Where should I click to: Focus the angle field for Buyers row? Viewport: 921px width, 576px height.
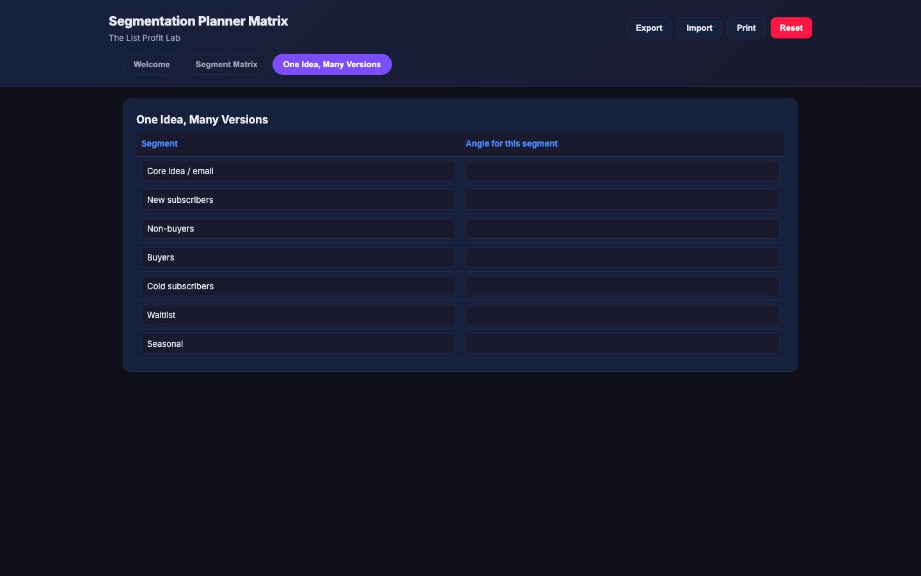[x=622, y=257]
